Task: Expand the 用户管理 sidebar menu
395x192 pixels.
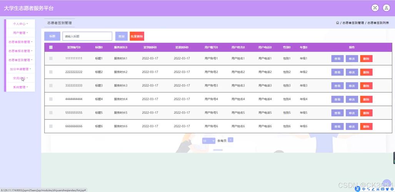Action: pos(20,33)
